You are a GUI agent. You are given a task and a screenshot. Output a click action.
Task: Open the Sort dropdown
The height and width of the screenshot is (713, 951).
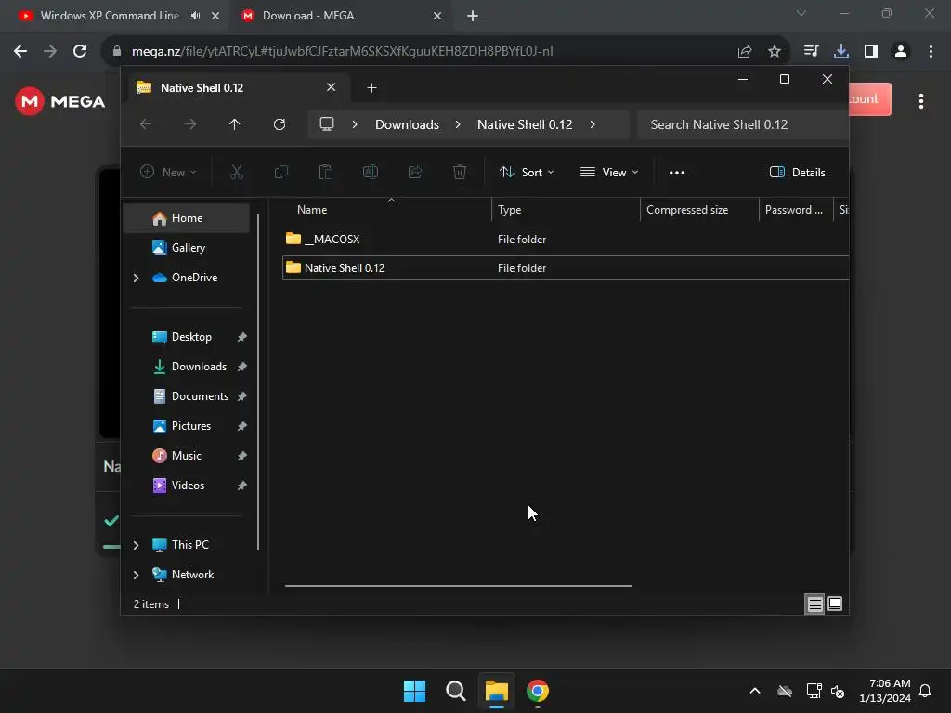[x=527, y=172]
